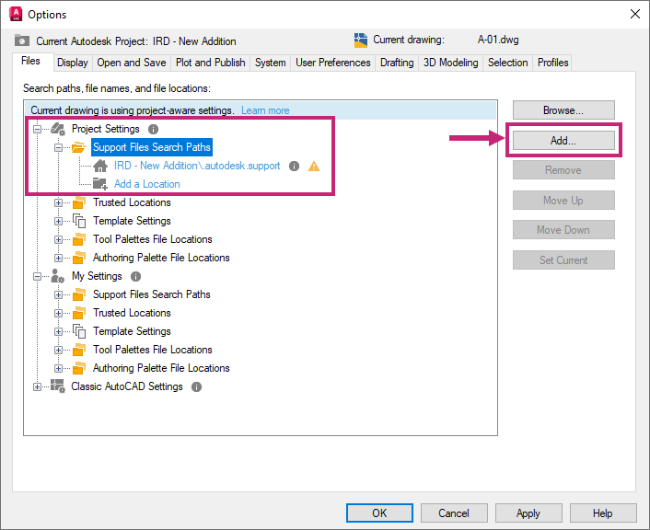Select Classic AutoCAD Settings label
This screenshot has width=650, height=530.
[127, 386]
